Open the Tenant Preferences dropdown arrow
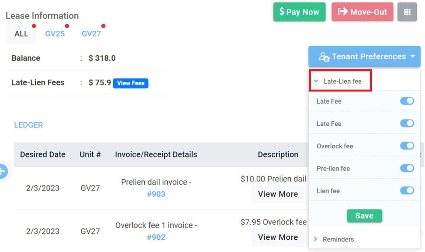Viewport: 425px width, 252px height. (412, 57)
